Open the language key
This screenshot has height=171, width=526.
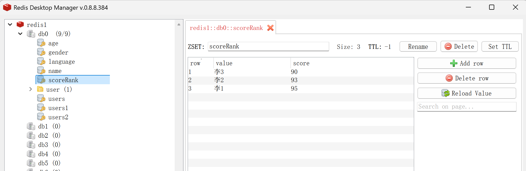(62, 62)
